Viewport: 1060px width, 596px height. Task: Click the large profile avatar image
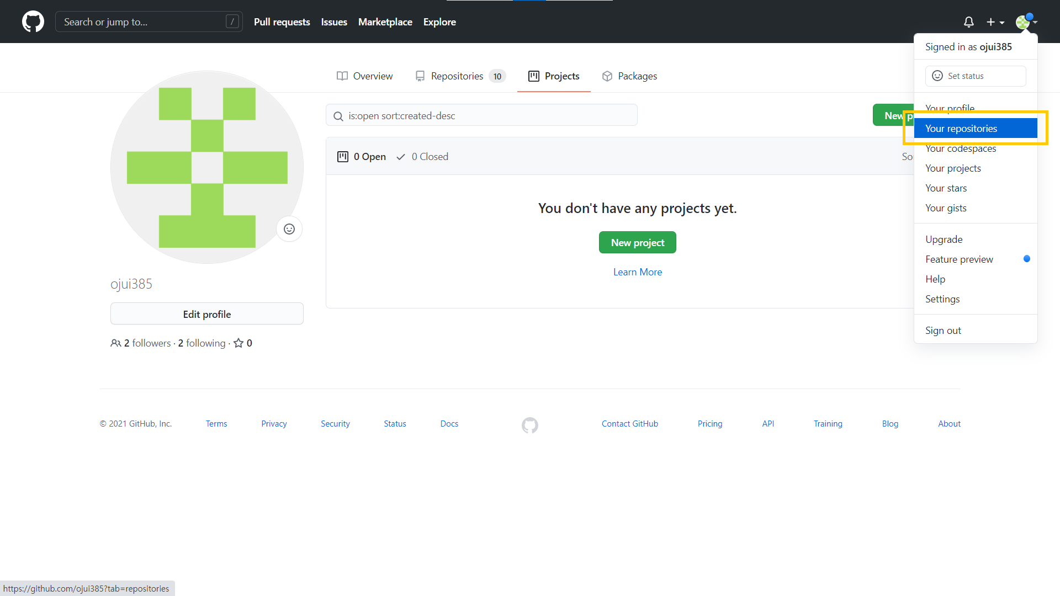[x=207, y=167]
